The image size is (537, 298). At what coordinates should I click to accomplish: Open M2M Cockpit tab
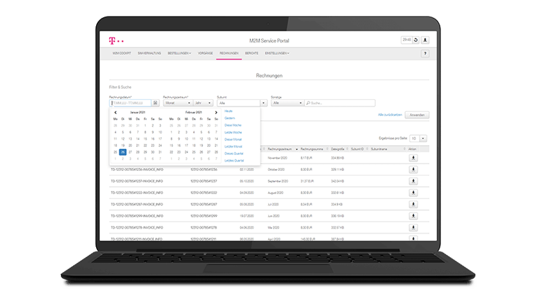coord(121,54)
